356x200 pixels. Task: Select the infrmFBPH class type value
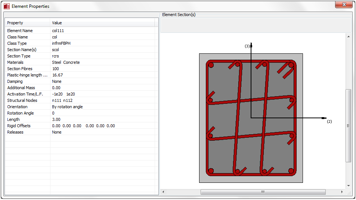(61, 43)
